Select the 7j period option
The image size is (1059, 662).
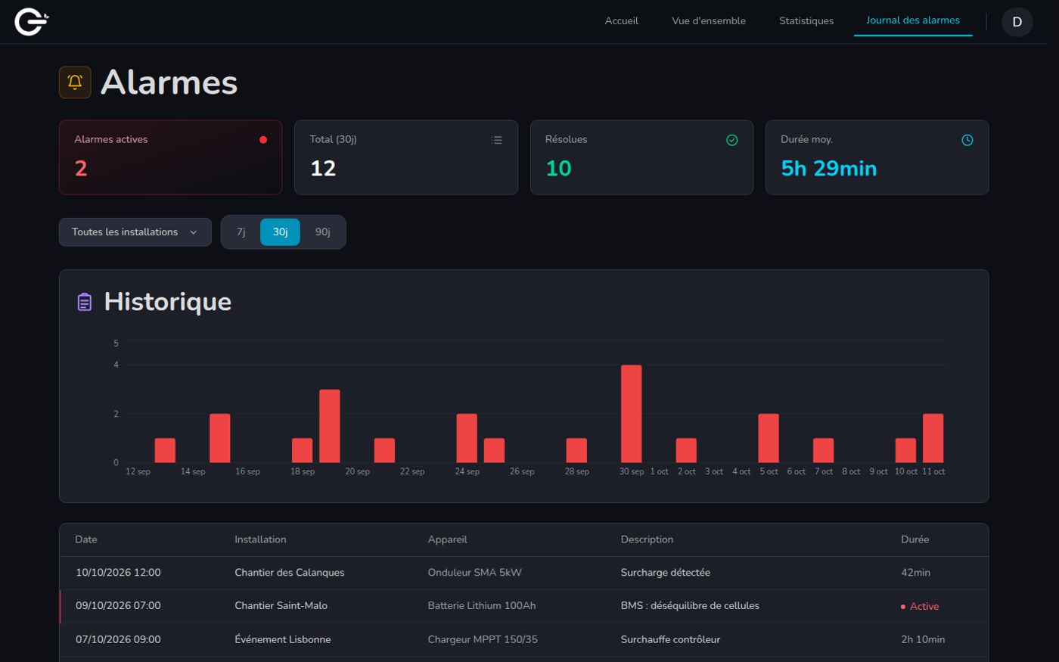(x=241, y=232)
